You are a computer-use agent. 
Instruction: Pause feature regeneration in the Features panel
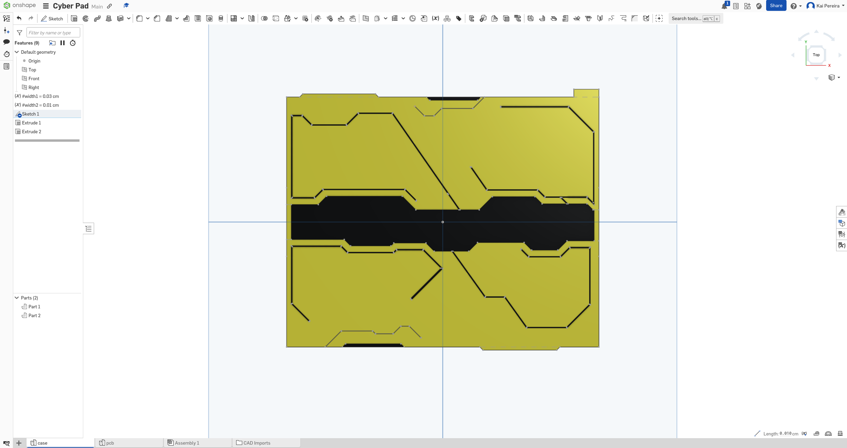[x=63, y=43]
